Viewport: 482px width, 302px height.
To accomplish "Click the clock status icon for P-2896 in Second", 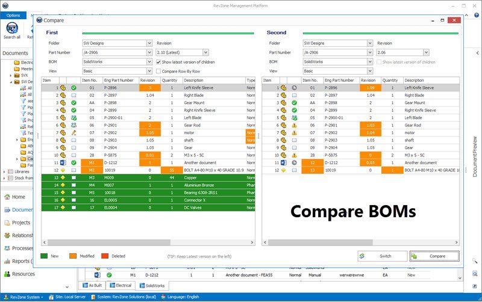I will [x=294, y=88].
